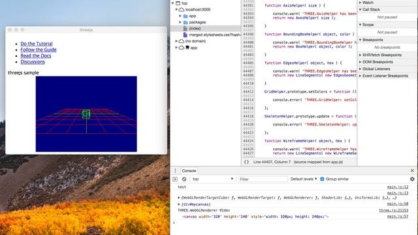
Task: Click line number 44418 in the gutter
Action: point(248,116)
